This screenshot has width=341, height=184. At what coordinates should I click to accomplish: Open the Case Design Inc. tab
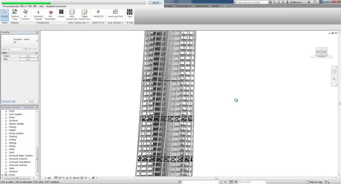pos(184,6)
